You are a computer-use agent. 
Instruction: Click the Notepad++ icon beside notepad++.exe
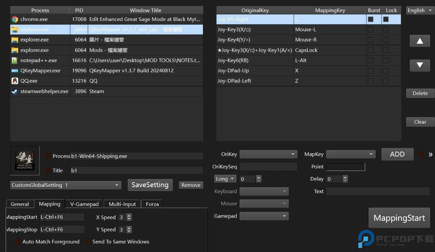15,60
